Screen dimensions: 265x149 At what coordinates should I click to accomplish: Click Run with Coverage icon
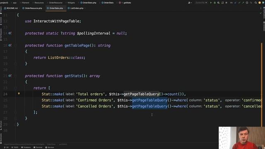(219, 3)
